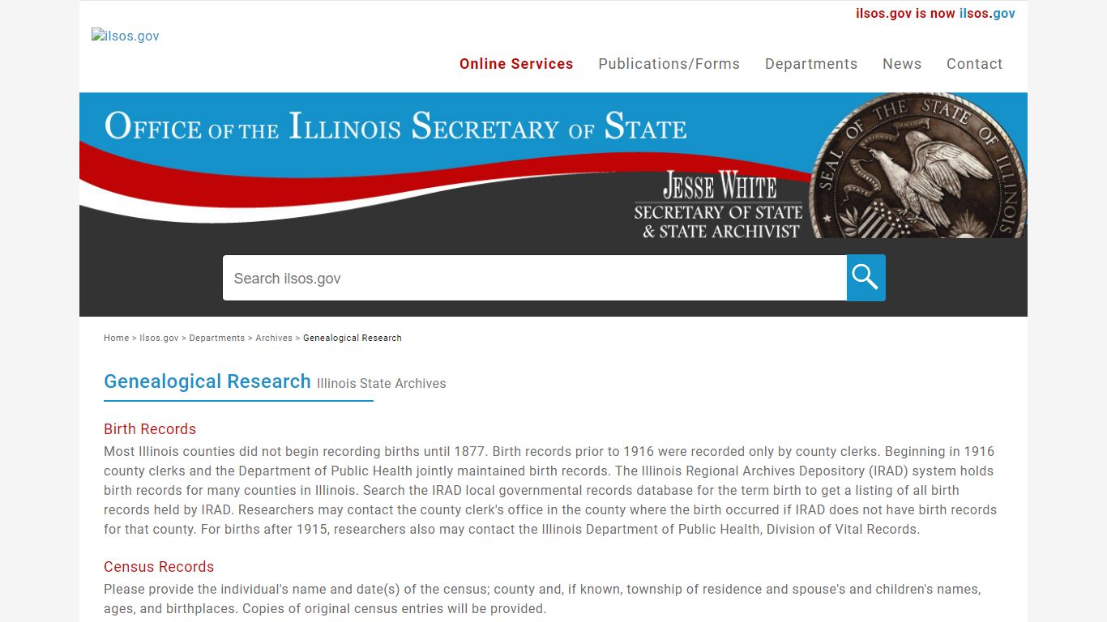Click the Genealogical Research page heading
Viewport: 1107px width, 622px height.
click(x=207, y=381)
